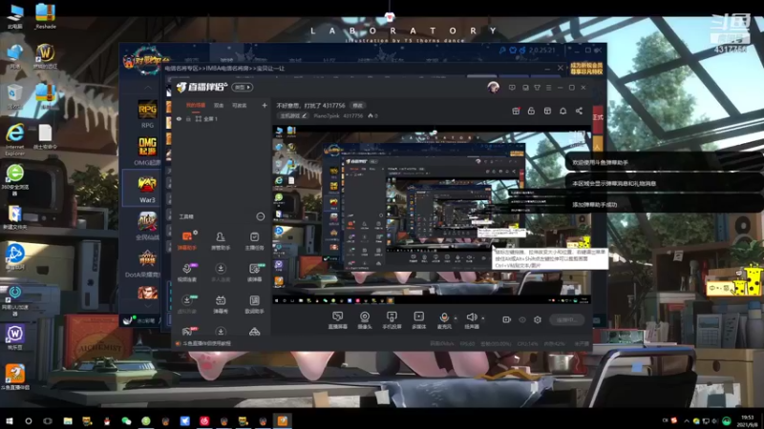The width and height of the screenshot is (764, 429).
Task: Select the first orange scene tab
Action: [196, 106]
